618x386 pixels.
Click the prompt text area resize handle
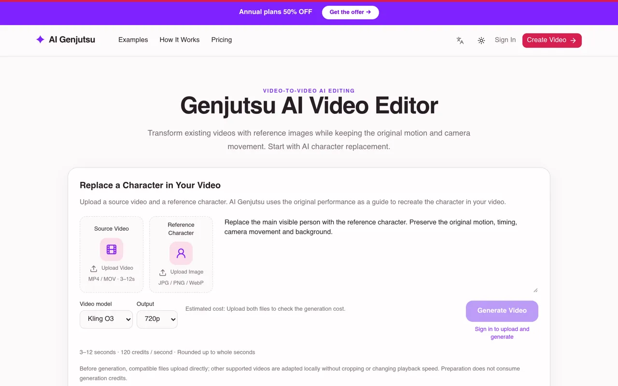tap(535, 289)
